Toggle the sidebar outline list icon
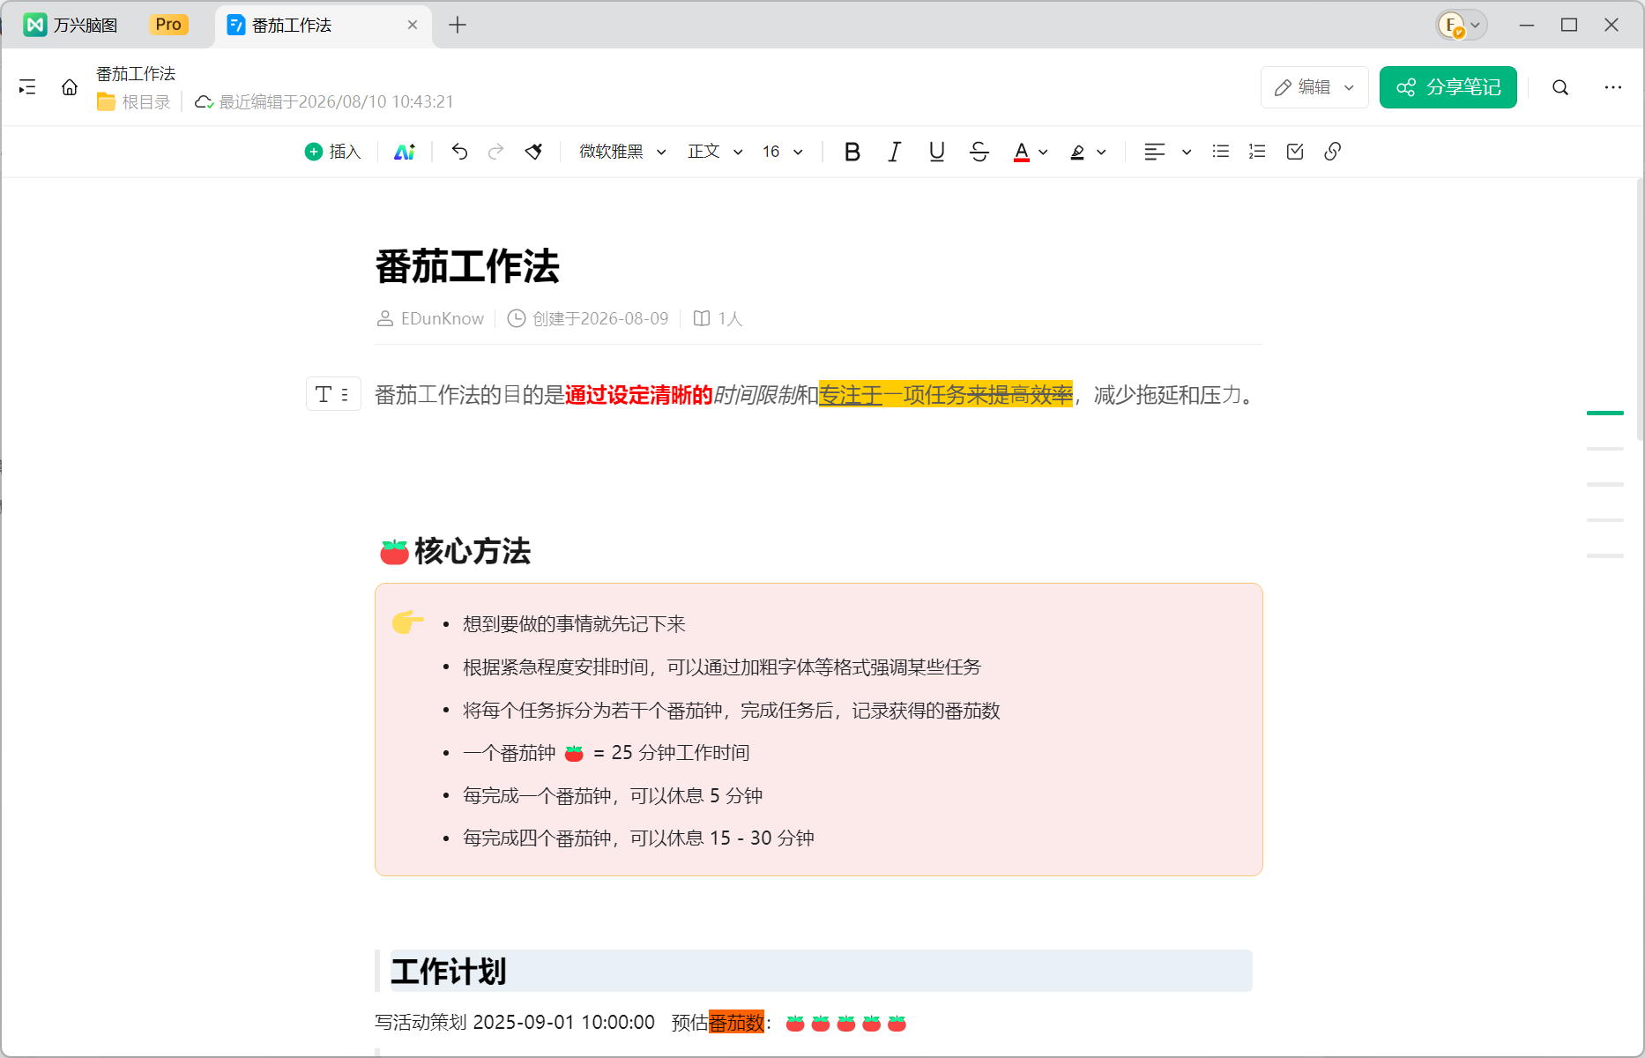This screenshot has width=1645, height=1058. point(27,87)
